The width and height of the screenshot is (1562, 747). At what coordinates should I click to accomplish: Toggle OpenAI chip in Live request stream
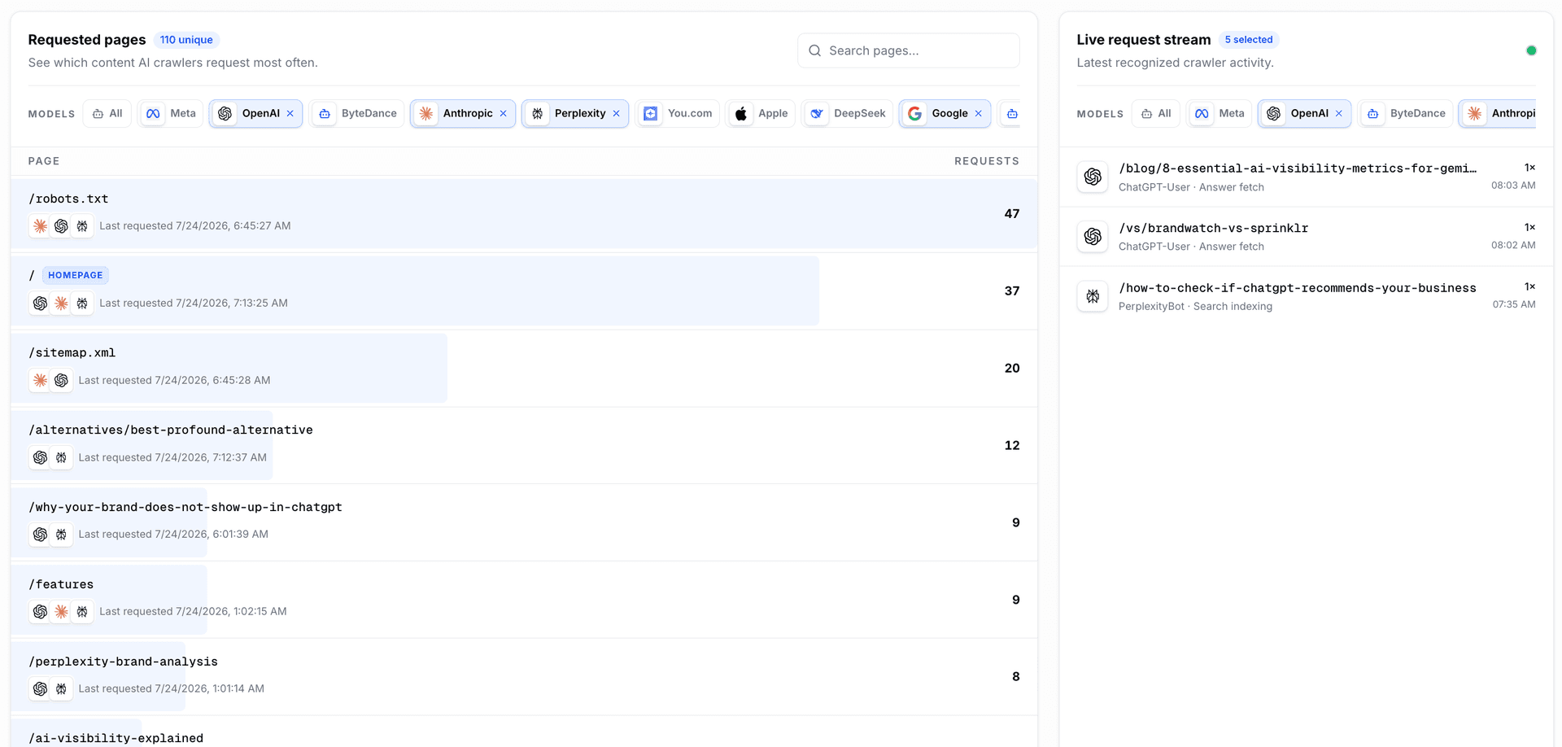(1304, 114)
